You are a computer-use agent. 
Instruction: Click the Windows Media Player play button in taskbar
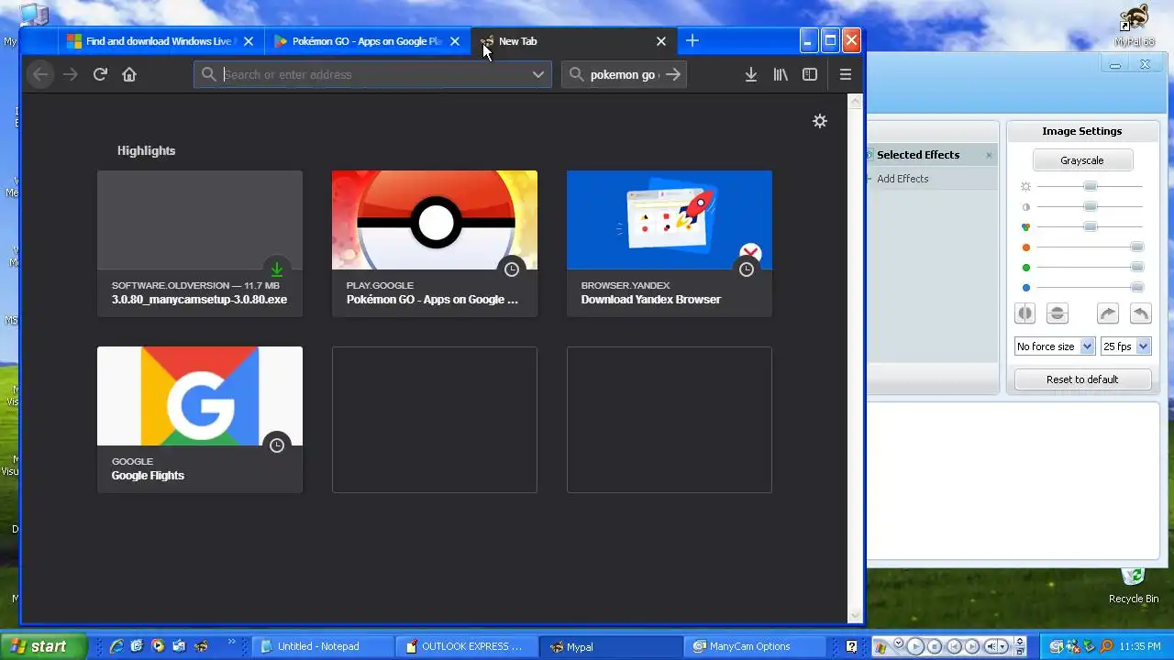click(x=914, y=647)
